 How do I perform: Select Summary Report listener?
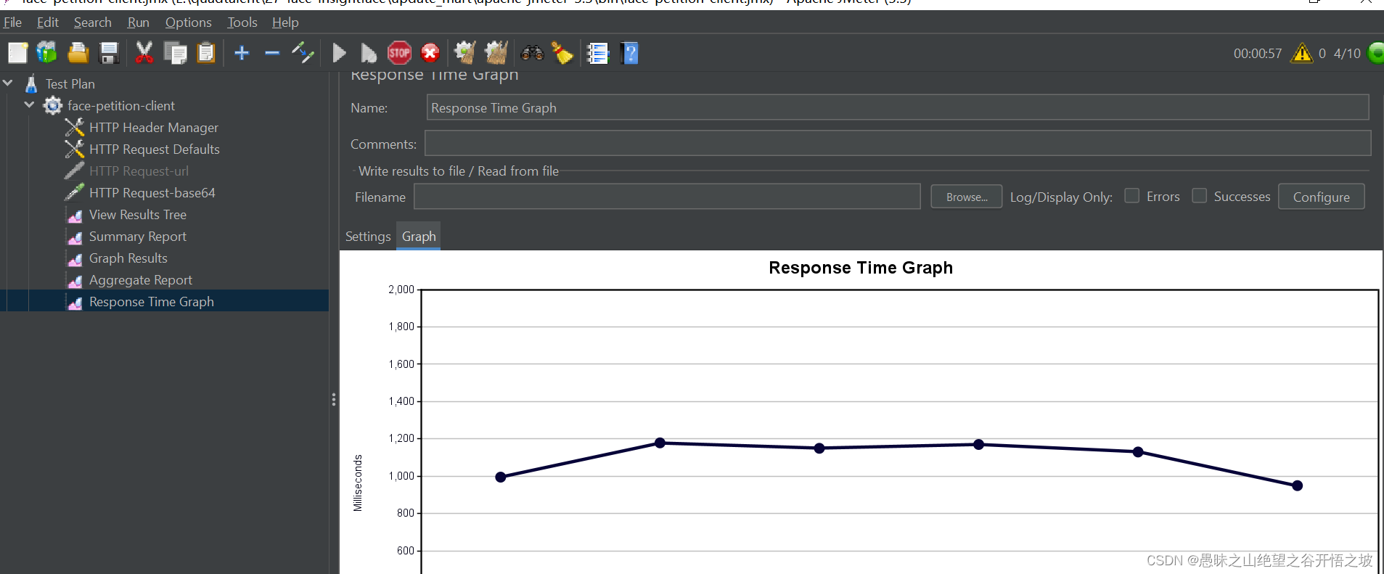point(137,237)
